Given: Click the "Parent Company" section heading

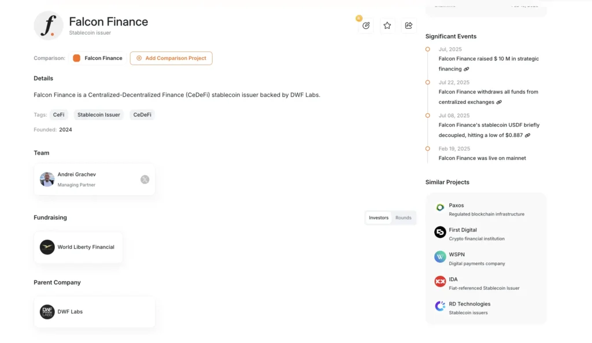Looking at the screenshot, I should pyautogui.click(x=57, y=282).
